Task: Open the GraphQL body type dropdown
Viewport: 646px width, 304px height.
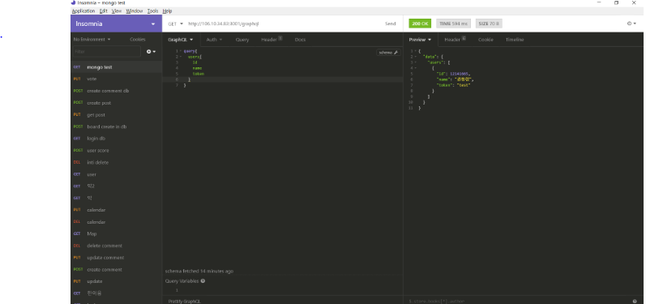Action: 181,40
